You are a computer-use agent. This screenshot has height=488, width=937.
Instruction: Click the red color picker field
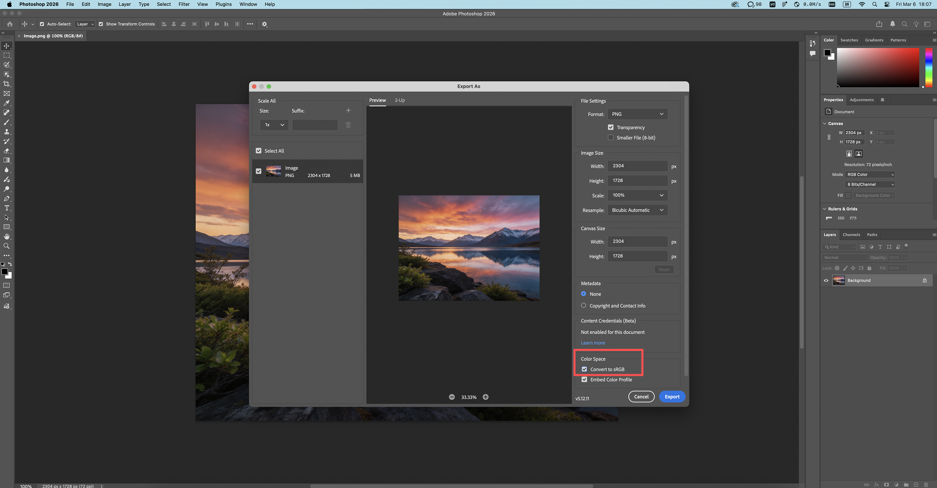(878, 67)
